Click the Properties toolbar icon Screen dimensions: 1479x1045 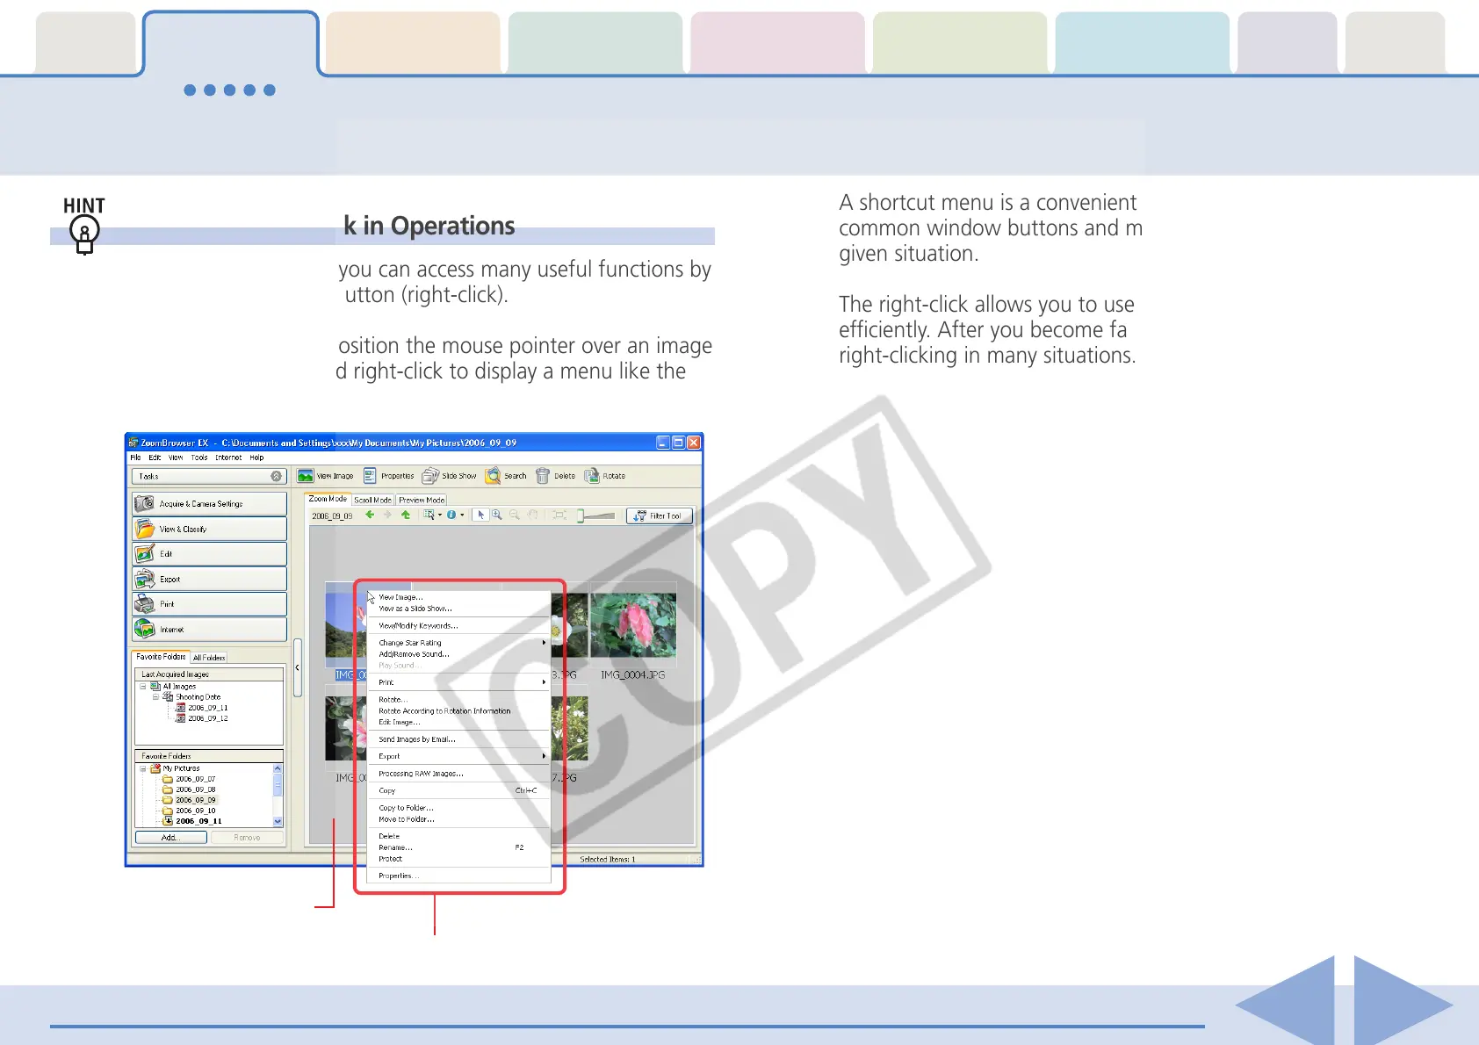click(370, 476)
